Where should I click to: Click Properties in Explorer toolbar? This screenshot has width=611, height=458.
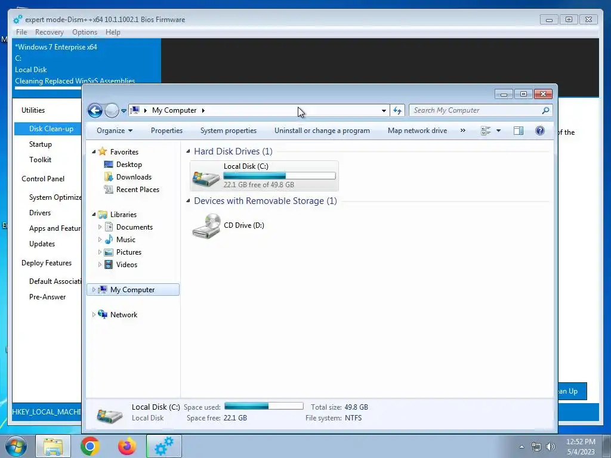click(x=166, y=131)
